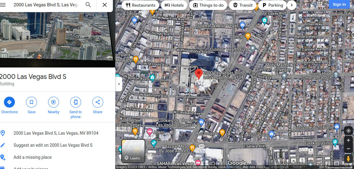The height and width of the screenshot is (169, 354).
Task: Select the Transit filter chip
Action: click(242, 5)
